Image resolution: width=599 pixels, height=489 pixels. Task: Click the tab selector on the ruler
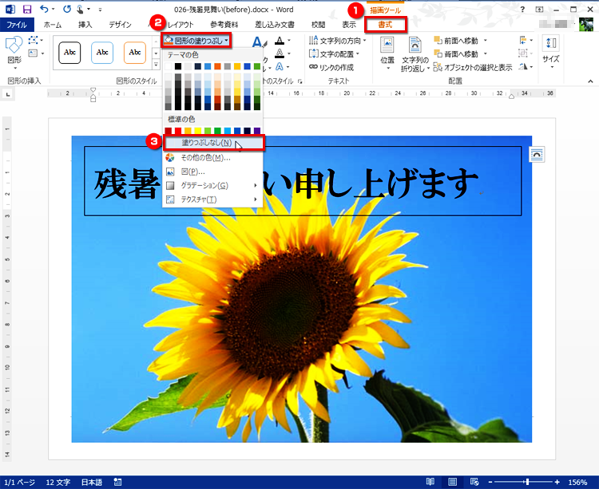click(8, 94)
